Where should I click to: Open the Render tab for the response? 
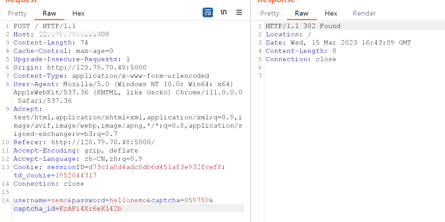[x=364, y=13]
